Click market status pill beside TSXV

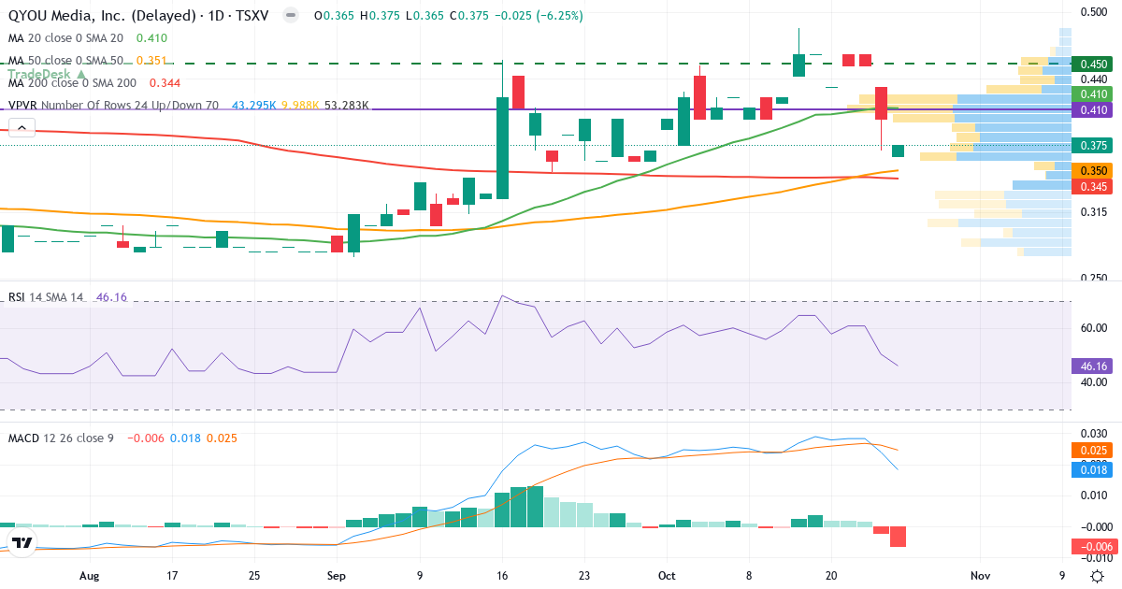[x=292, y=16]
